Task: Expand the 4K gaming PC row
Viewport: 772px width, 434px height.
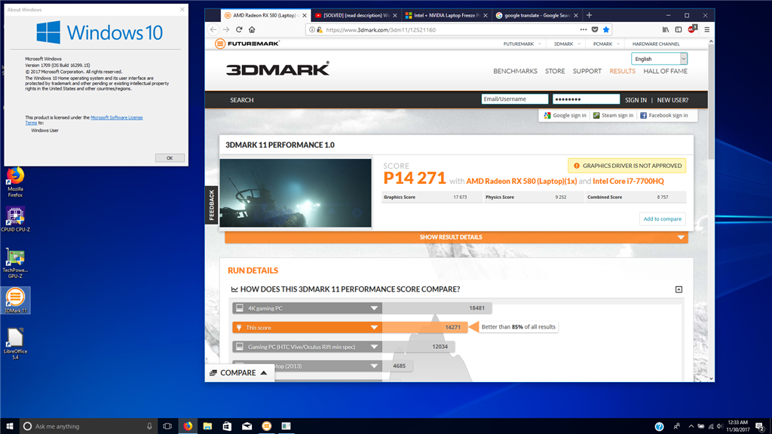Action: point(374,308)
